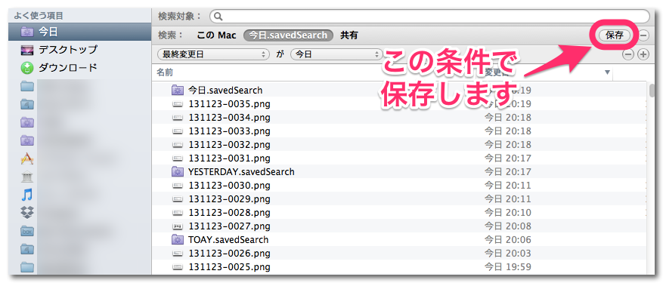
Task: Click the 保存 button
Action: click(615, 35)
